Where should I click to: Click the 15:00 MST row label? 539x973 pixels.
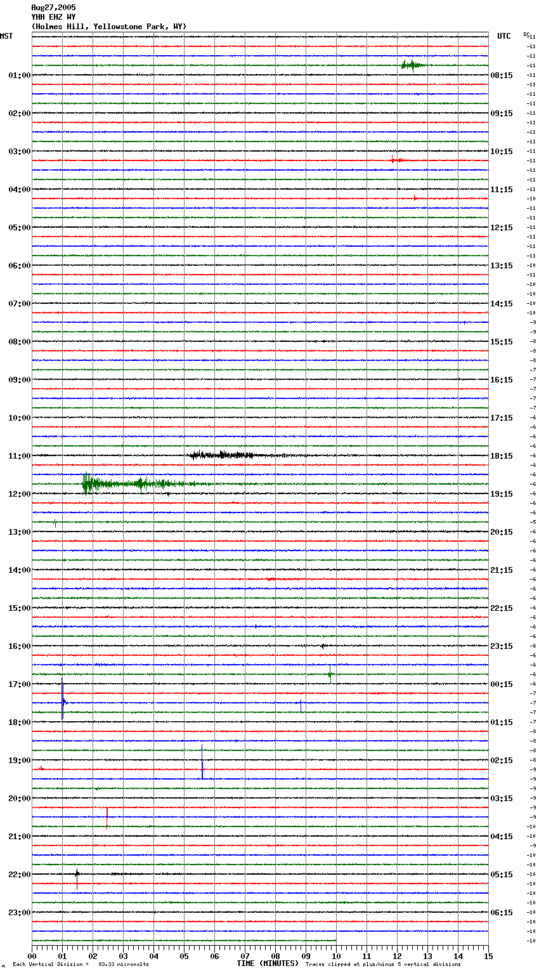pos(20,608)
